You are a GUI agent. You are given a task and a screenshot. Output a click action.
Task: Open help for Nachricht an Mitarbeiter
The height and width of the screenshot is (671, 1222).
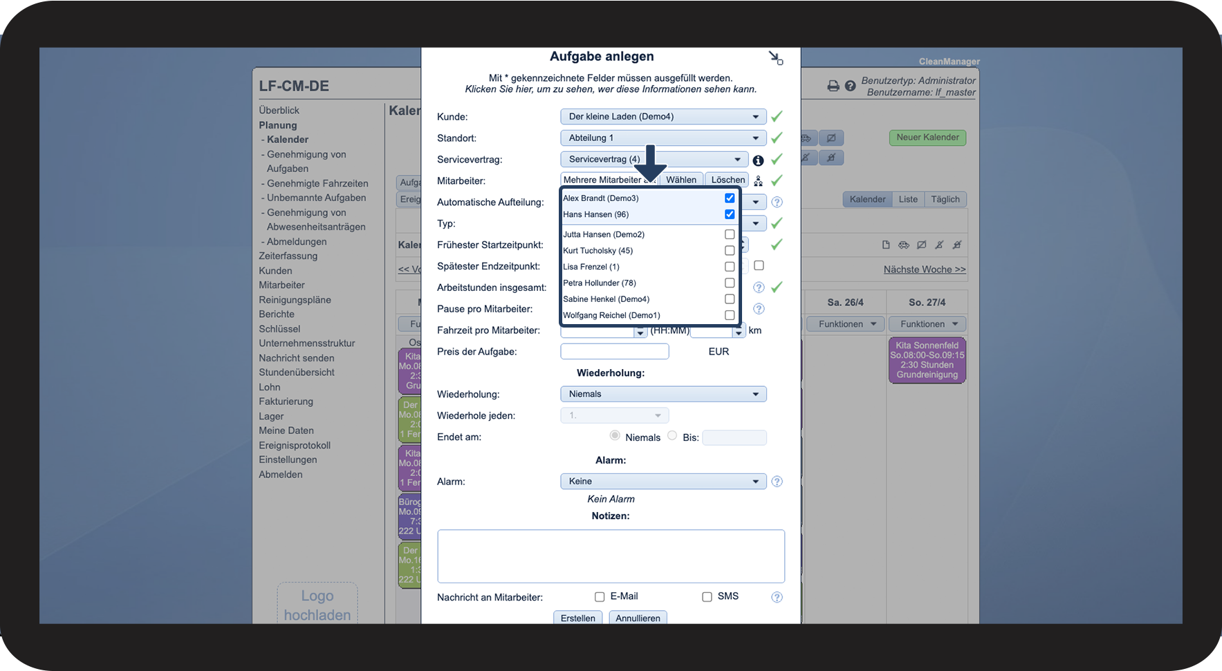coord(777,597)
